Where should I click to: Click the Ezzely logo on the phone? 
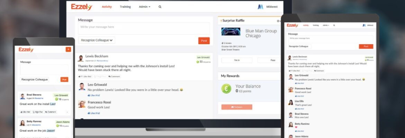point(26,50)
